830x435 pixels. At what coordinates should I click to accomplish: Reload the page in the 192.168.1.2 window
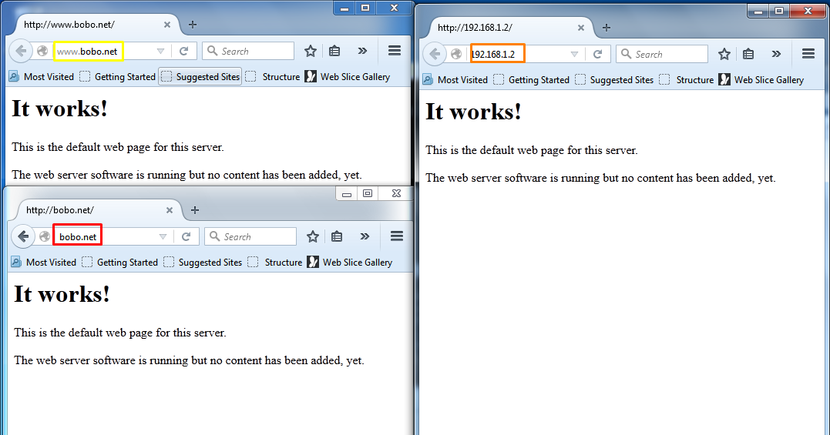tap(597, 55)
